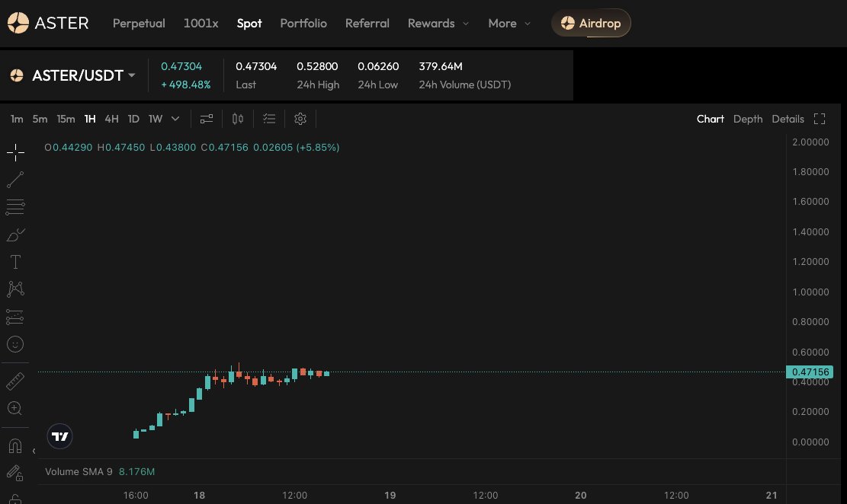Open the emoji icons tool
Viewport: 847px width, 504px height.
15,344
